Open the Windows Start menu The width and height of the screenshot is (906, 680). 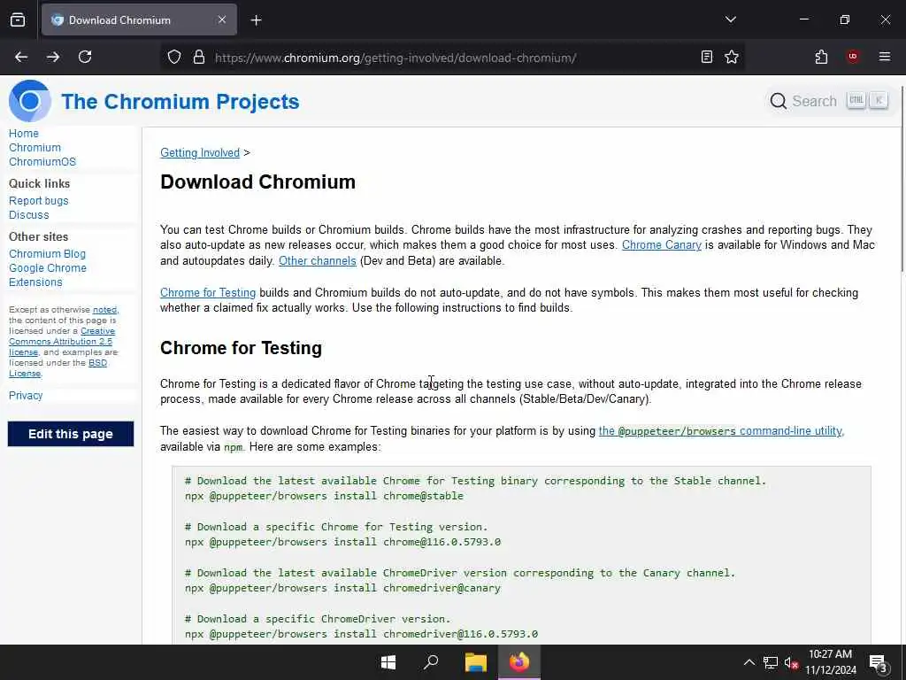click(x=388, y=662)
